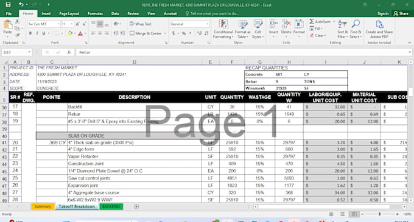Open Find & Select magnifier menu

pos(356,29)
